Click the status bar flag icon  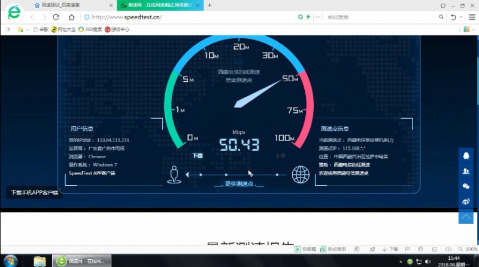click(x=407, y=249)
